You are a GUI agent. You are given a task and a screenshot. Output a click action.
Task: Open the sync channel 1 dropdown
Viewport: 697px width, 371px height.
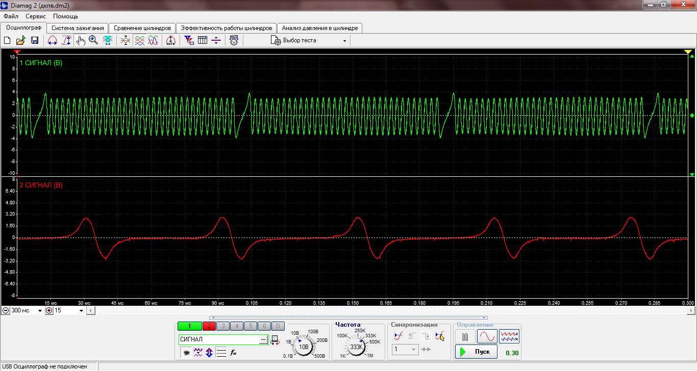pos(414,349)
